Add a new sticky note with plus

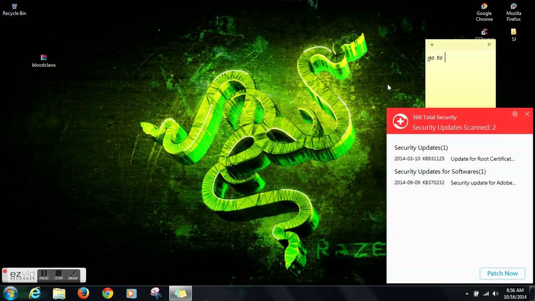coord(432,45)
